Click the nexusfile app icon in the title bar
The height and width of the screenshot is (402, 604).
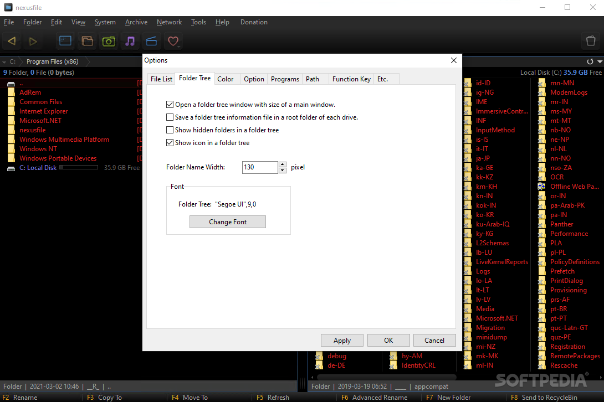(x=8, y=7)
